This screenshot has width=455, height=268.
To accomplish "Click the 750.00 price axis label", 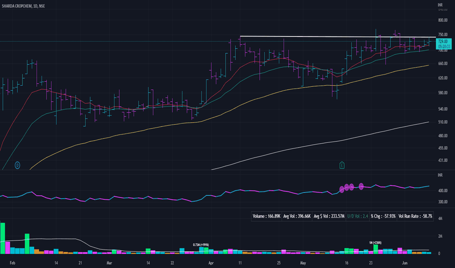I will click(x=443, y=35).
